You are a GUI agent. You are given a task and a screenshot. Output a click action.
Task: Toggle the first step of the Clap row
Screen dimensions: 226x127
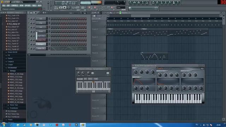tap(52, 23)
